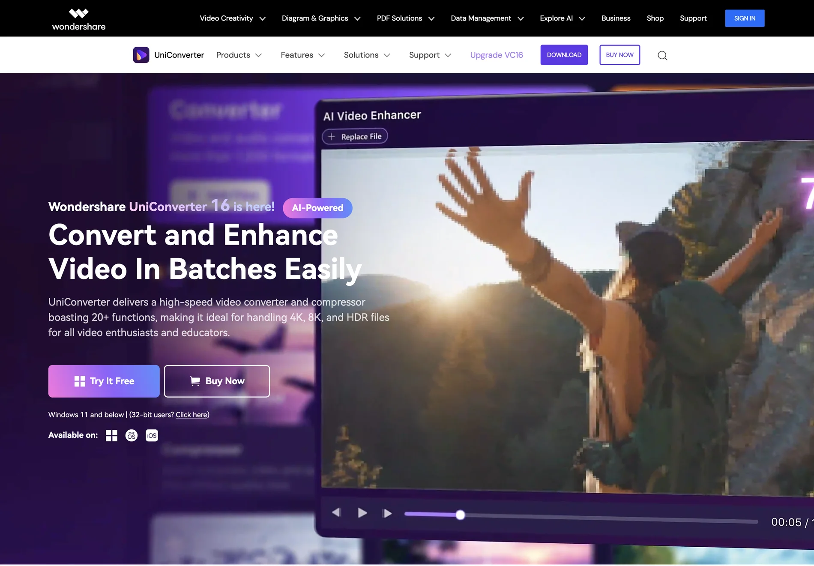Click the UniConverter brand name
This screenshot has width=814, height=566.
179,55
